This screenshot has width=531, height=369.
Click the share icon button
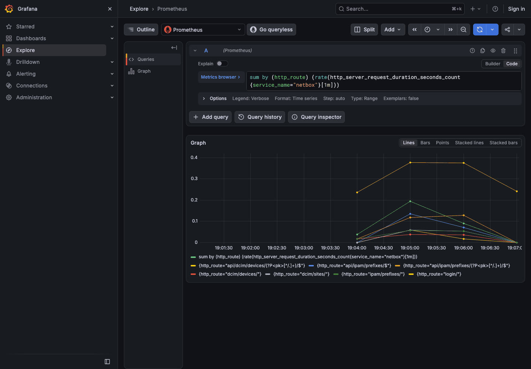tap(507, 30)
